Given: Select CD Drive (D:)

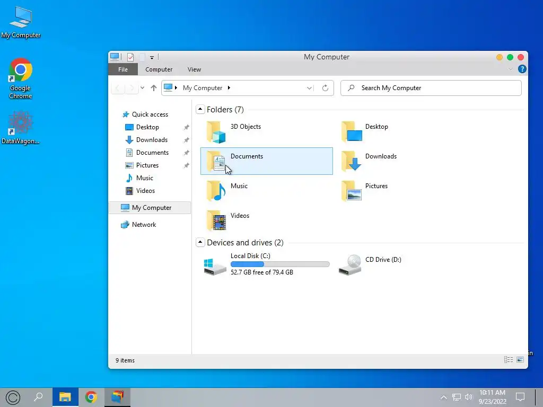Looking at the screenshot, I should pyautogui.click(x=370, y=265).
